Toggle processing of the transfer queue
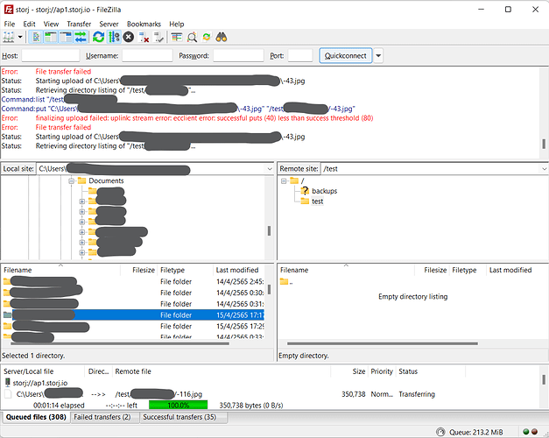The image size is (549, 438). (x=113, y=37)
